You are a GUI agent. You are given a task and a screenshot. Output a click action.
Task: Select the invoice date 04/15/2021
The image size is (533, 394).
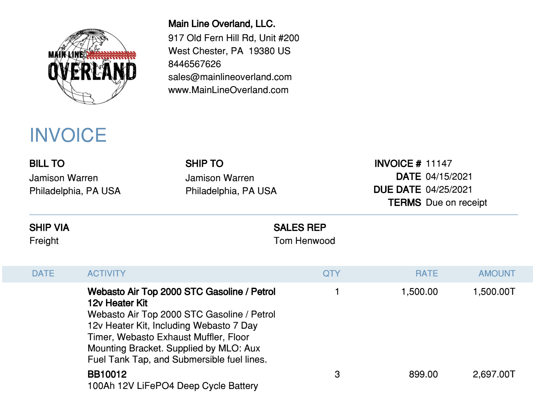449,176
